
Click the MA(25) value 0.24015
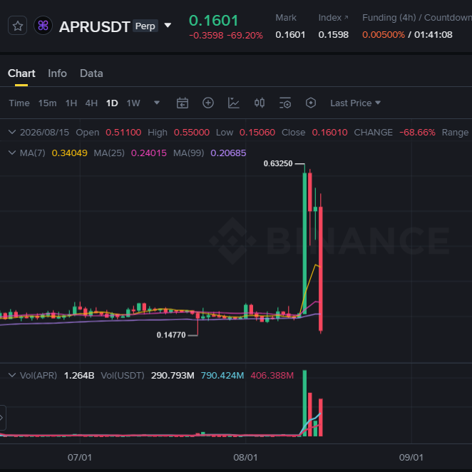pos(149,153)
